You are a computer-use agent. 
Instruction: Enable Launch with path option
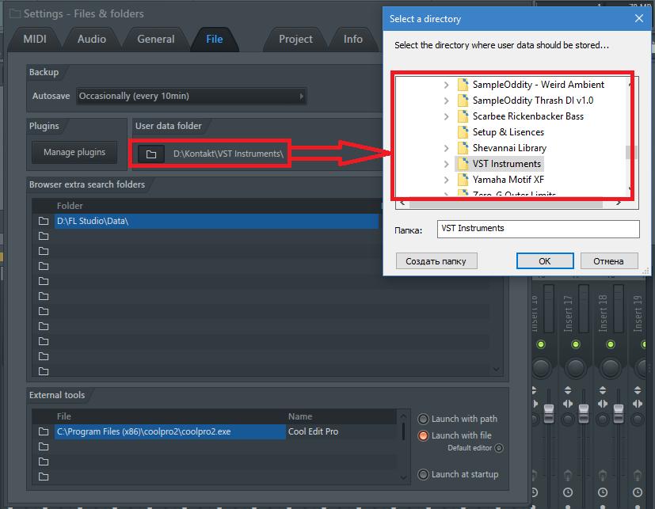[x=423, y=419]
